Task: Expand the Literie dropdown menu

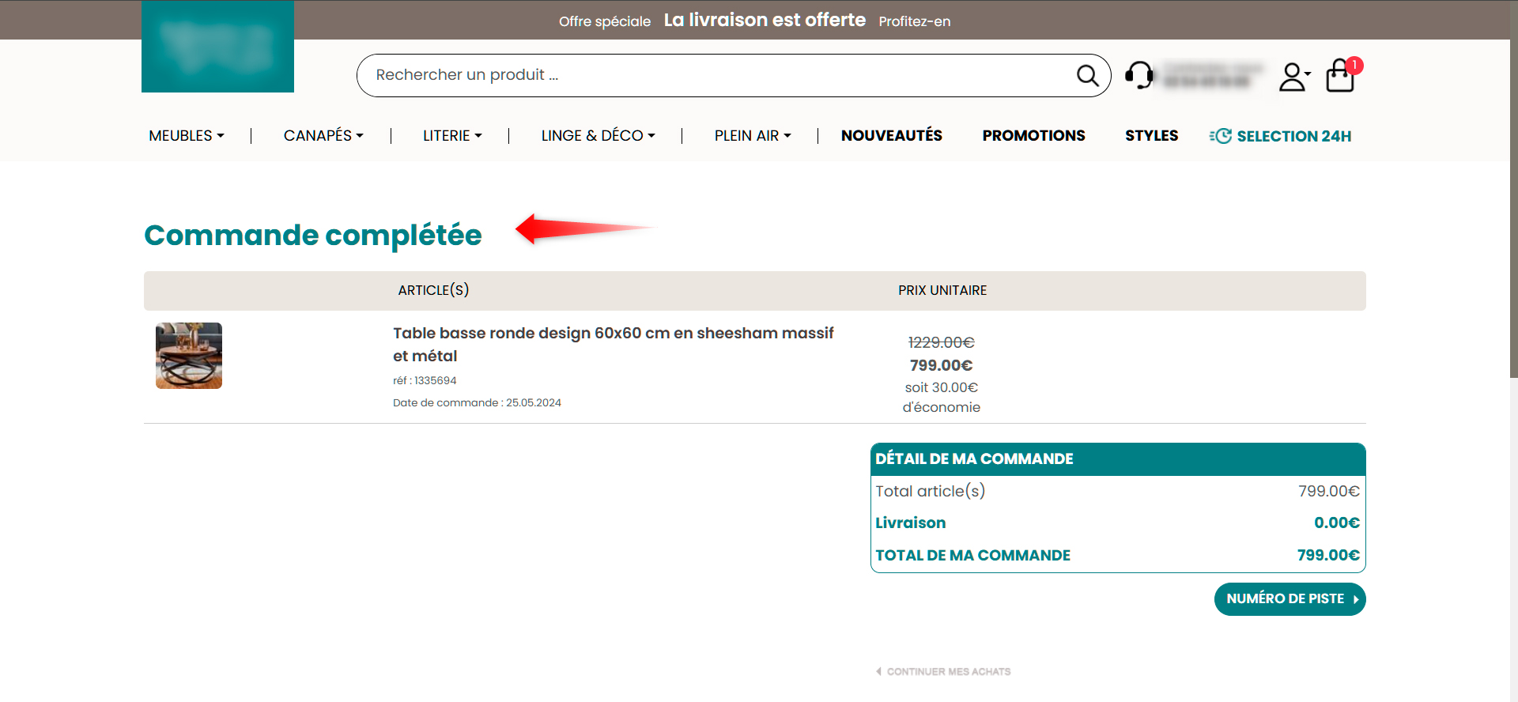Action: pos(452,136)
